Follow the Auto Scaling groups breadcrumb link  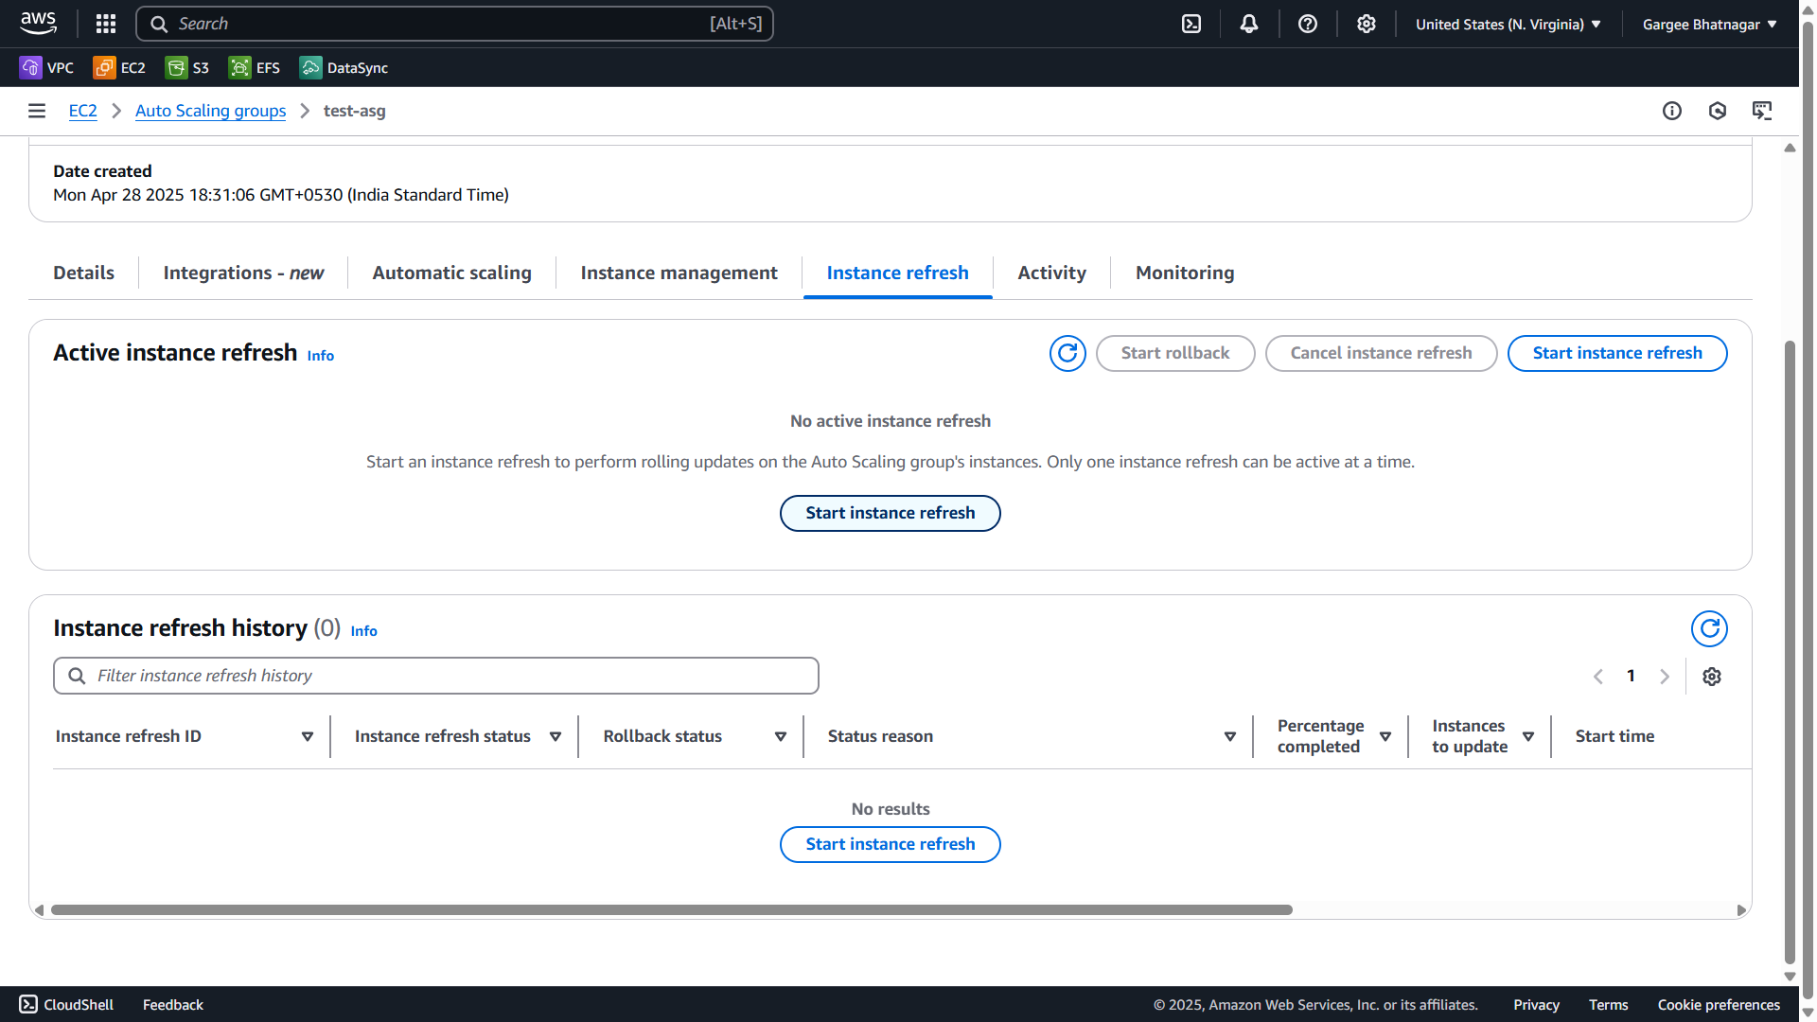[x=210, y=111]
